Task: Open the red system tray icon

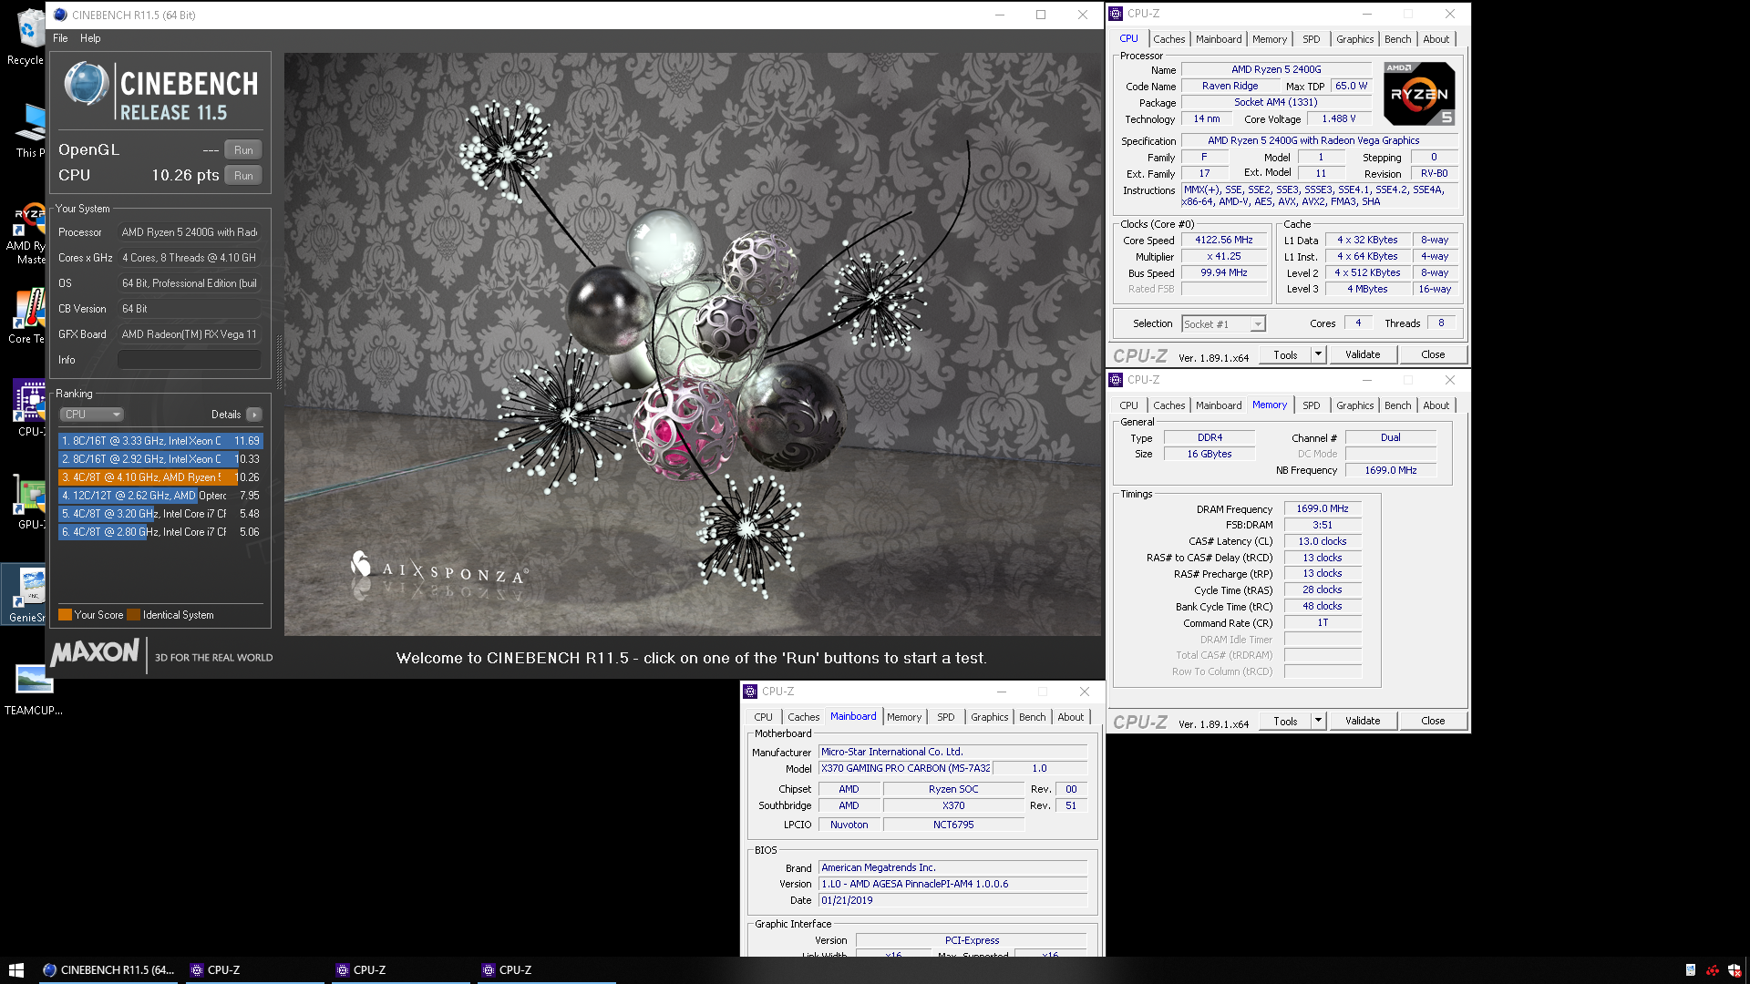Action: point(1713,970)
